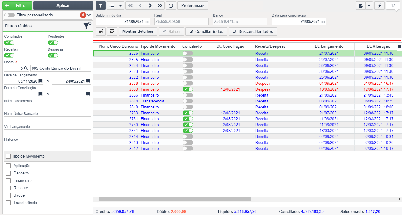Toggle the Receitas filter switch
402x215 pixels.
[9, 55]
